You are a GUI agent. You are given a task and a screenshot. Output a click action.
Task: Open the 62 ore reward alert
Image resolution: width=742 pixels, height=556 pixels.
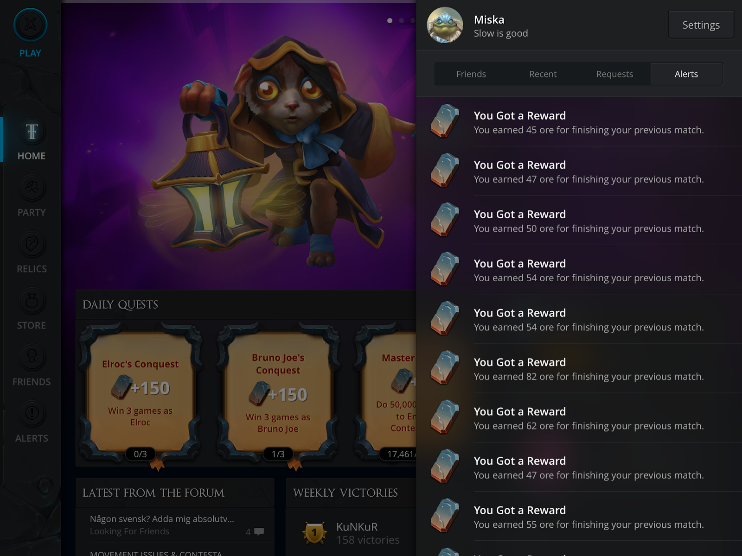(579, 417)
